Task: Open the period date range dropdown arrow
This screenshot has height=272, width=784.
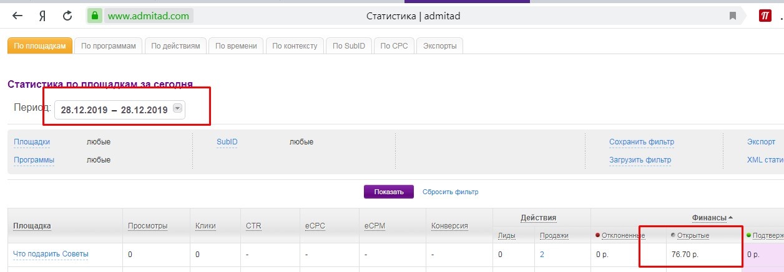Action: pos(178,108)
